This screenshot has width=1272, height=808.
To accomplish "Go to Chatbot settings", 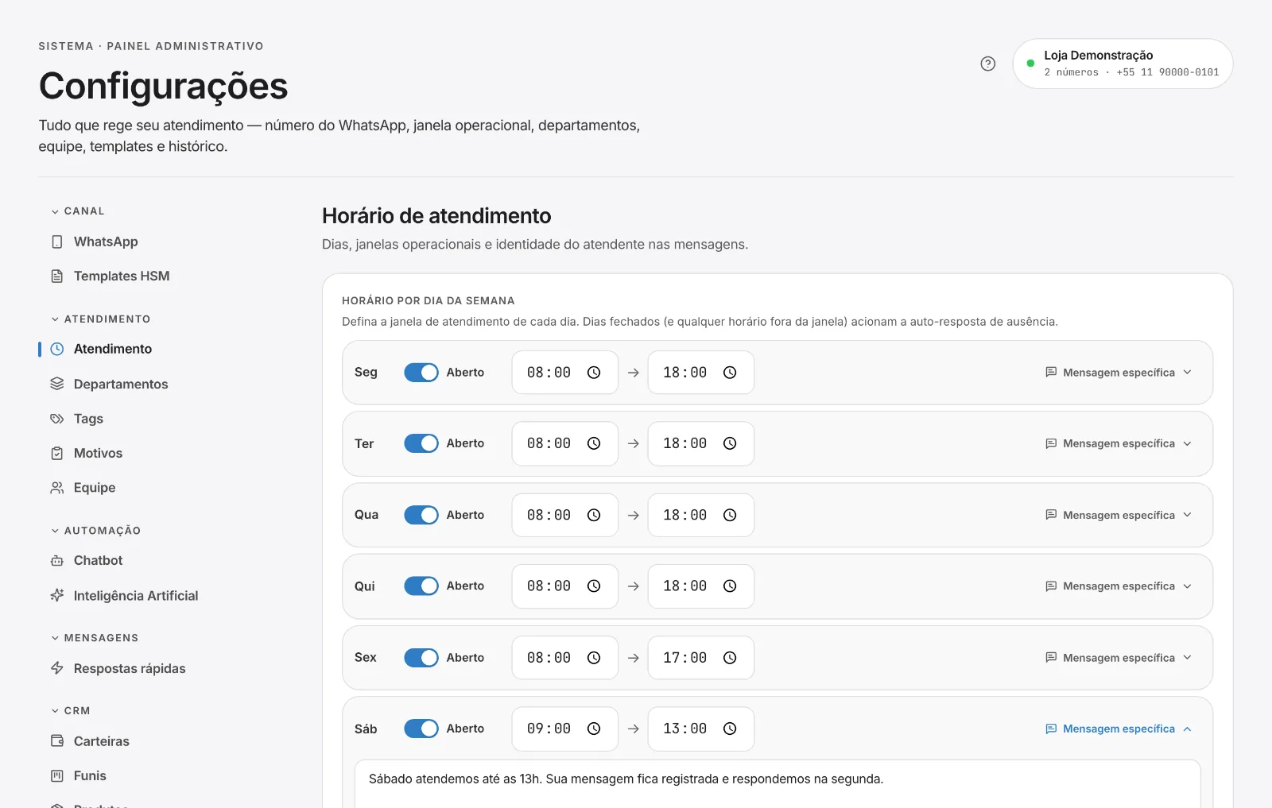I will coord(98,561).
